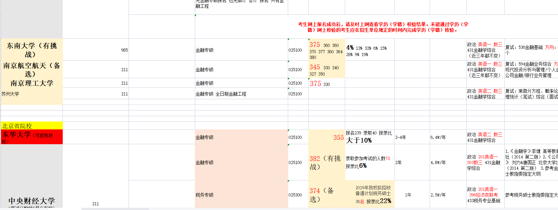
Task: Click the red 东华大学 cell
Action: coord(32,137)
